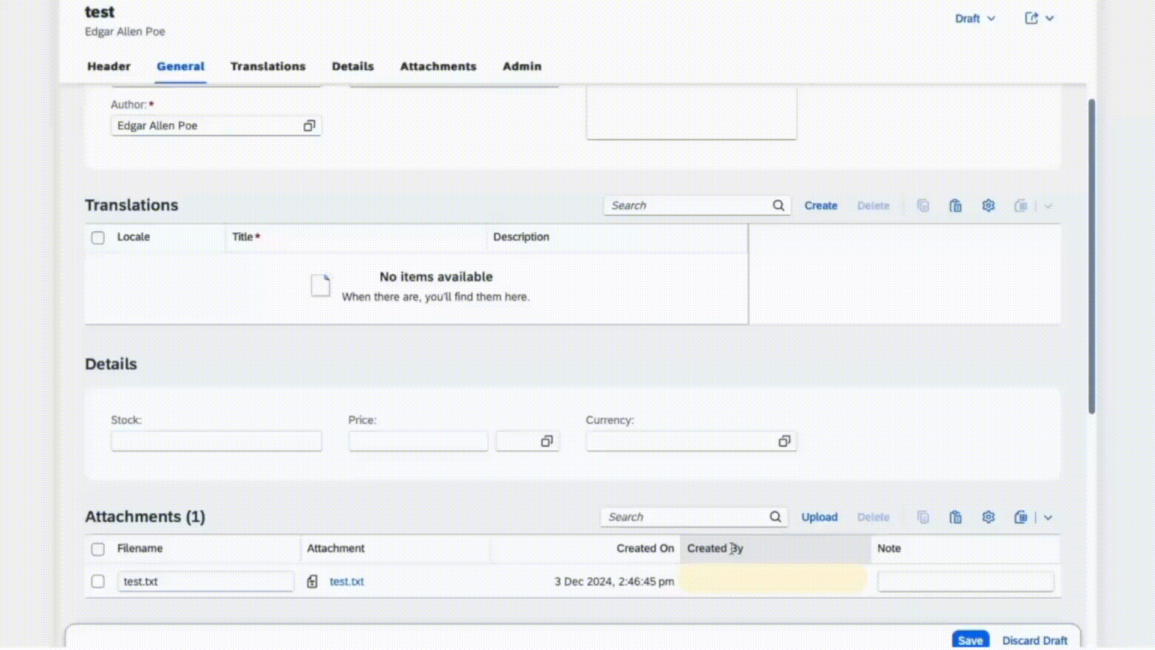Image resolution: width=1155 pixels, height=650 pixels.
Task: Tick the Attachments select-all checkbox
Action: coord(97,549)
